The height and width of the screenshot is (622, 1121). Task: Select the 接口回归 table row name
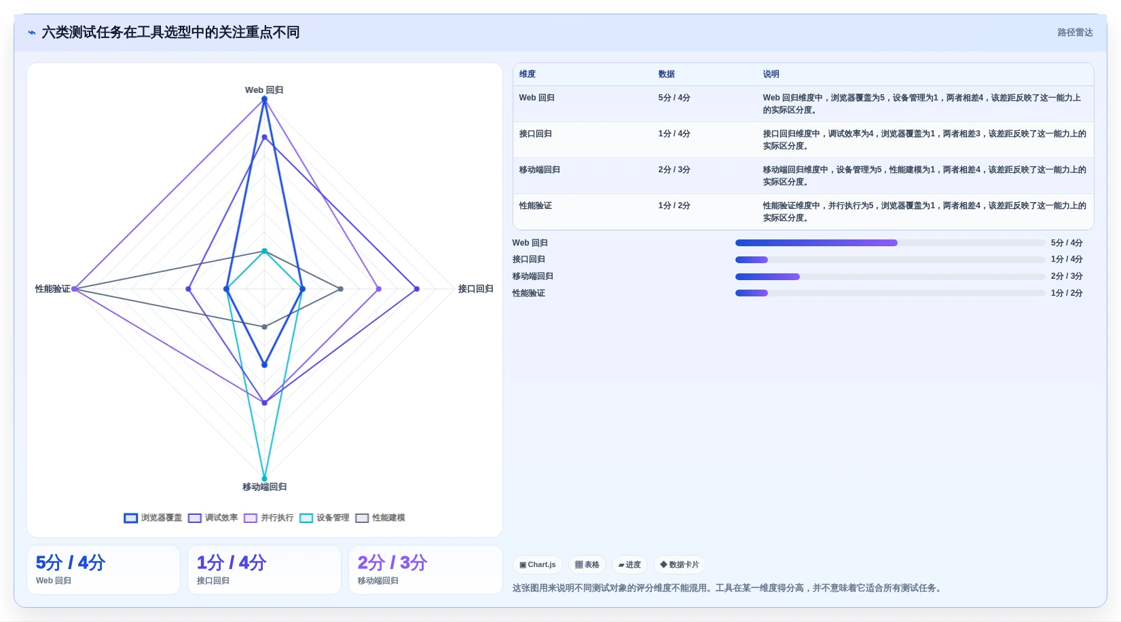pos(535,134)
